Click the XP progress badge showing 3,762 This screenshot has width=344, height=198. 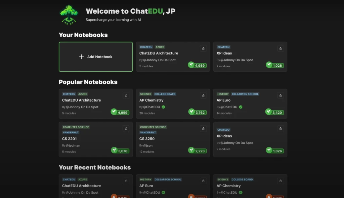[197, 112]
